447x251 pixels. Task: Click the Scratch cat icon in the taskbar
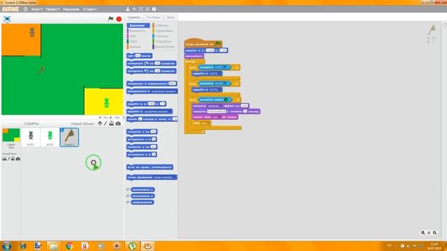click(x=147, y=246)
